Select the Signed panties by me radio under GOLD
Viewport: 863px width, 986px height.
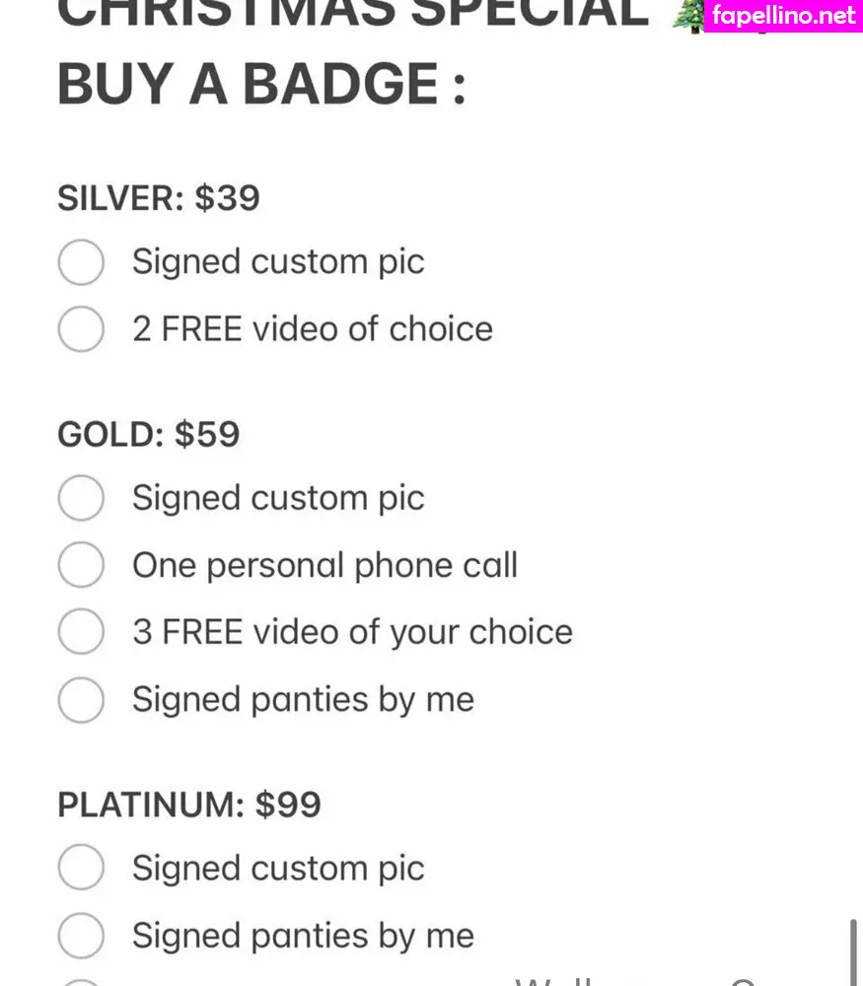(x=81, y=700)
